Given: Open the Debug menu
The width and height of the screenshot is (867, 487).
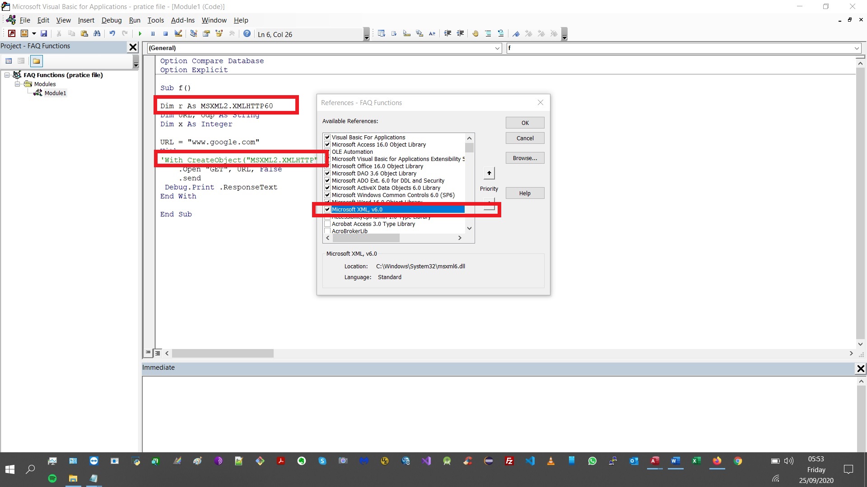Looking at the screenshot, I should (111, 20).
